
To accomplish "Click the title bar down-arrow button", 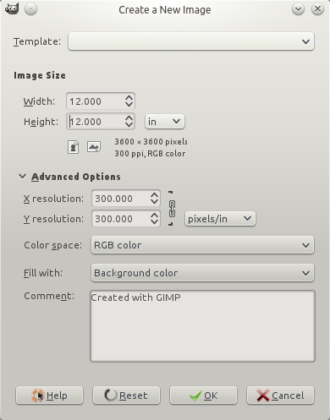I will [x=298, y=9].
